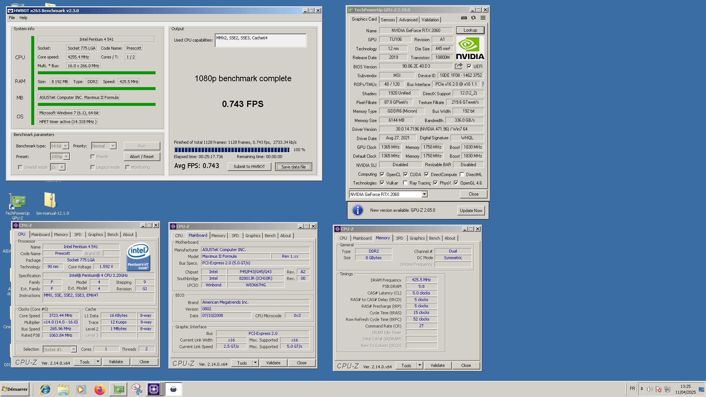The height and width of the screenshot is (397, 706).
Task: Expand Tools dropdown arrow in CPU-Z CPU window
Action: (x=98, y=362)
